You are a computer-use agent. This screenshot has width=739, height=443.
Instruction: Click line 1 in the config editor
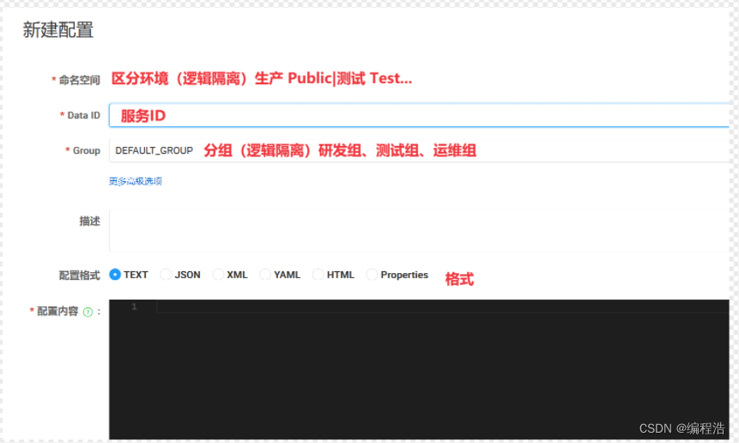tap(442, 306)
